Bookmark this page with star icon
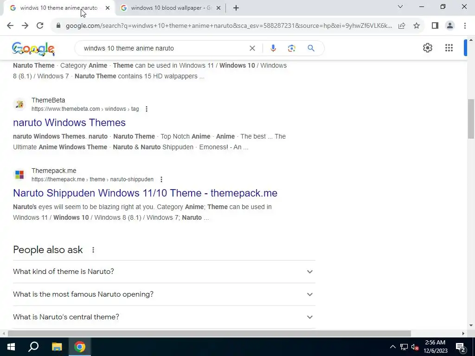 417,26
